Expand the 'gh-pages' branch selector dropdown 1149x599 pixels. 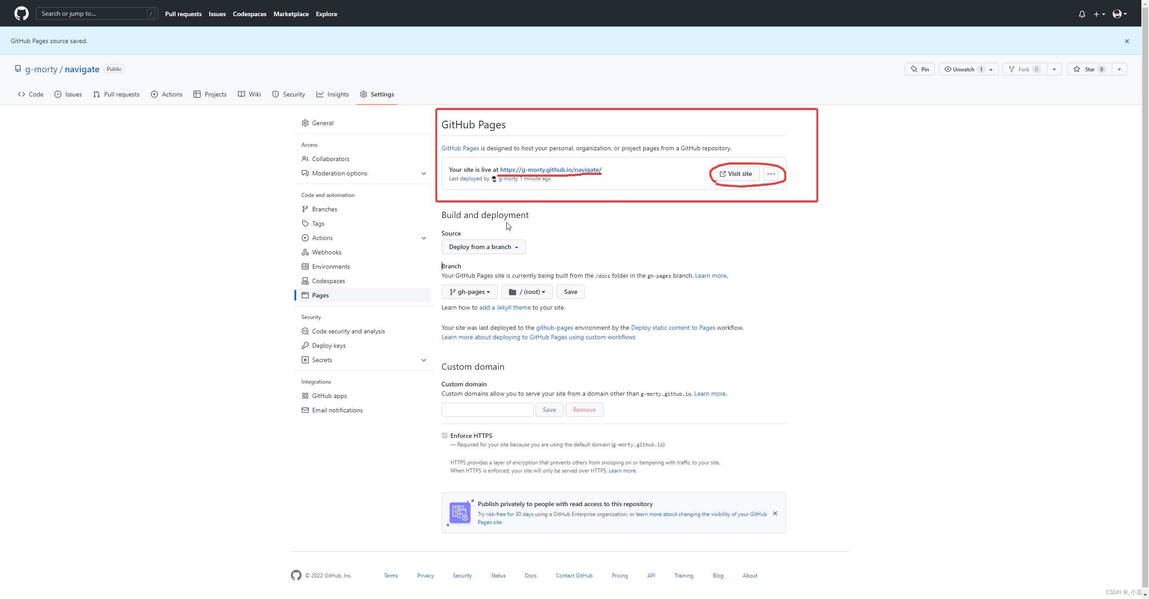(468, 292)
